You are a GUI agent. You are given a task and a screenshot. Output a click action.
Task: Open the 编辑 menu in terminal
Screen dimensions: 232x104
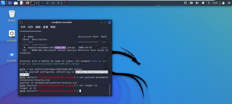click(x=38, y=27)
